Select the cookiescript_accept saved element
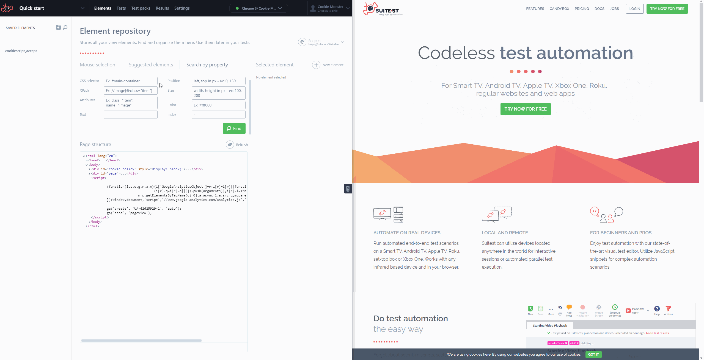 coord(21,51)
